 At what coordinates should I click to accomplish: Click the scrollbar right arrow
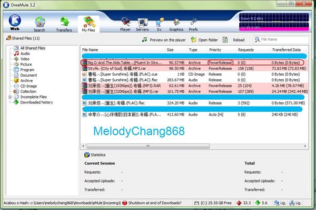[305, 146]
